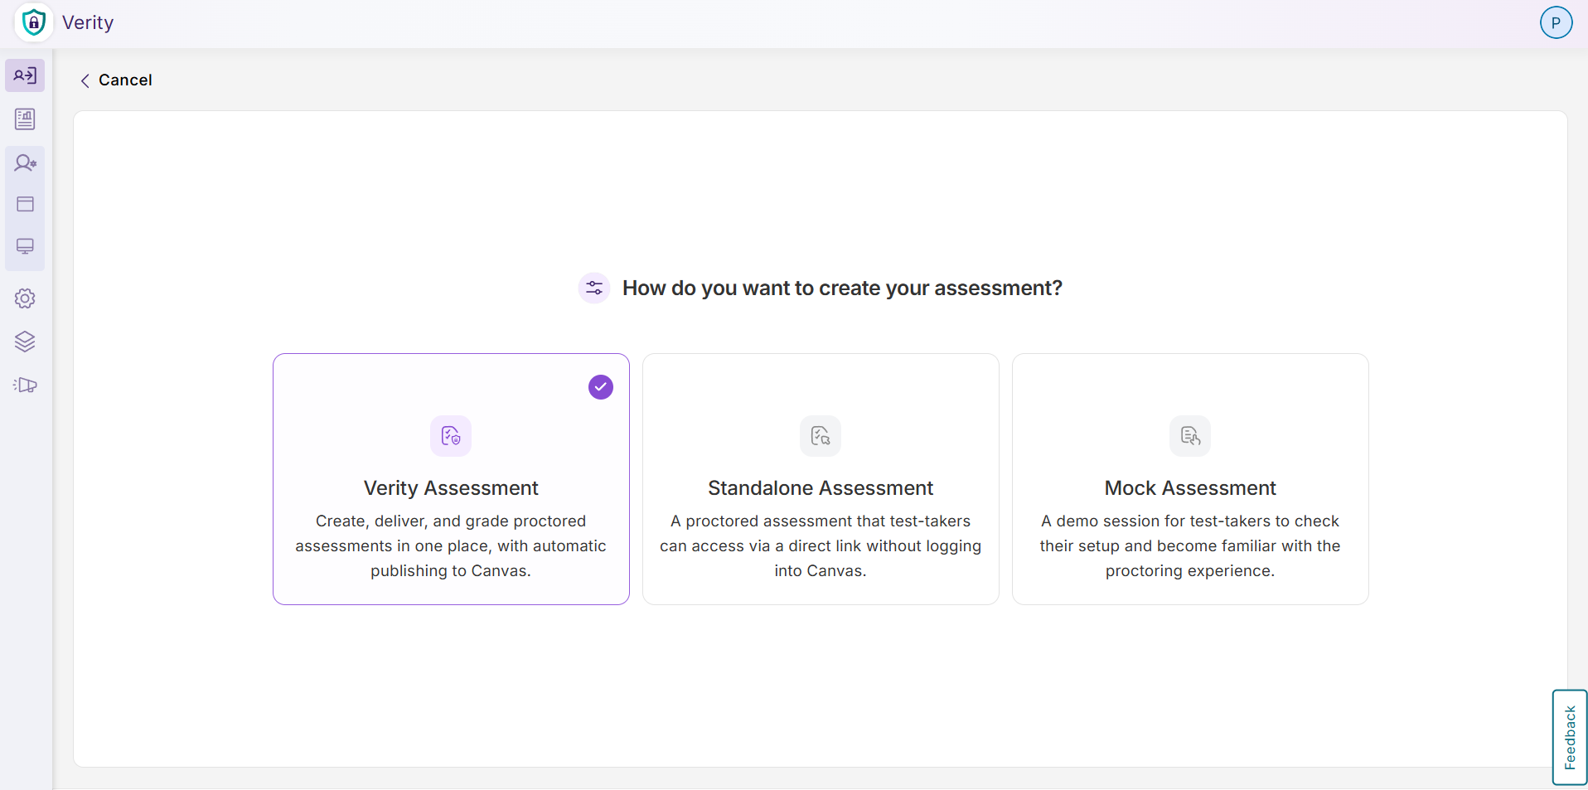Click the back chevron beside Cancel
The image size is (1588, 790).
[x=85, y=80]
